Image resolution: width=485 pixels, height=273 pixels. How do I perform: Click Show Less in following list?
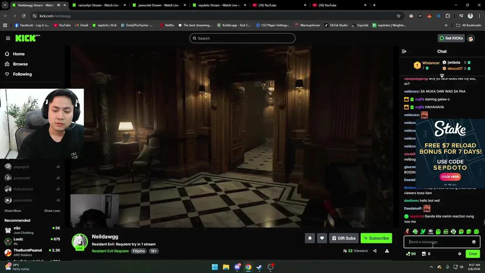pyautogui.click(x=52, y=211)
